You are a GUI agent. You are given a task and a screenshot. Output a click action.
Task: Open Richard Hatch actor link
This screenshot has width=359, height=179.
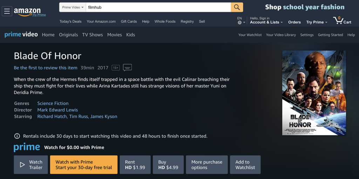[x=52, y=116]
